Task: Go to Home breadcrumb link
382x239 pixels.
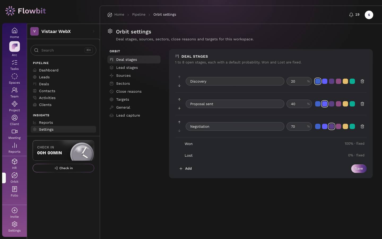Action: (x=119, y=15)
